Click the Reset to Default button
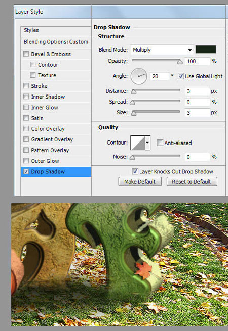Screen dimensions: 228x331 coord(192,182)
